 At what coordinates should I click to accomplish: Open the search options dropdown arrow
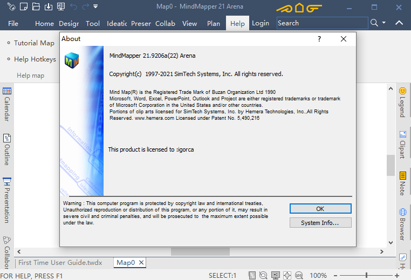383,23
